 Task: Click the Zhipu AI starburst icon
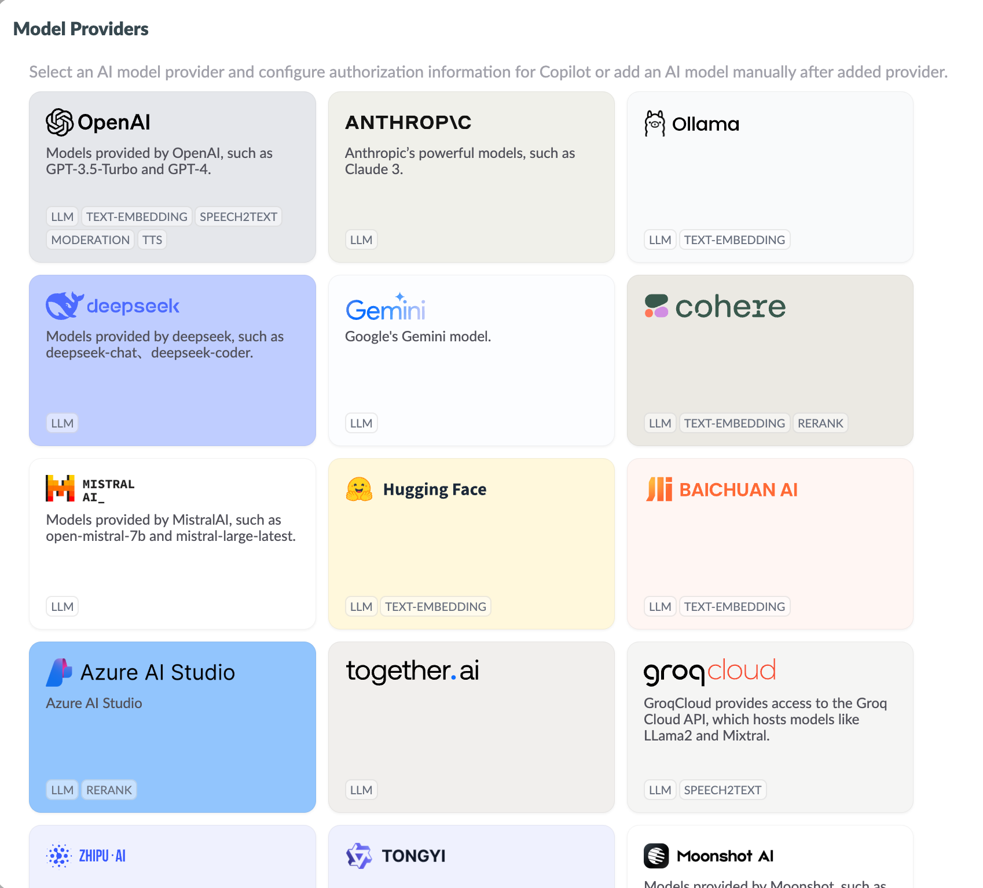pos(60,856)
